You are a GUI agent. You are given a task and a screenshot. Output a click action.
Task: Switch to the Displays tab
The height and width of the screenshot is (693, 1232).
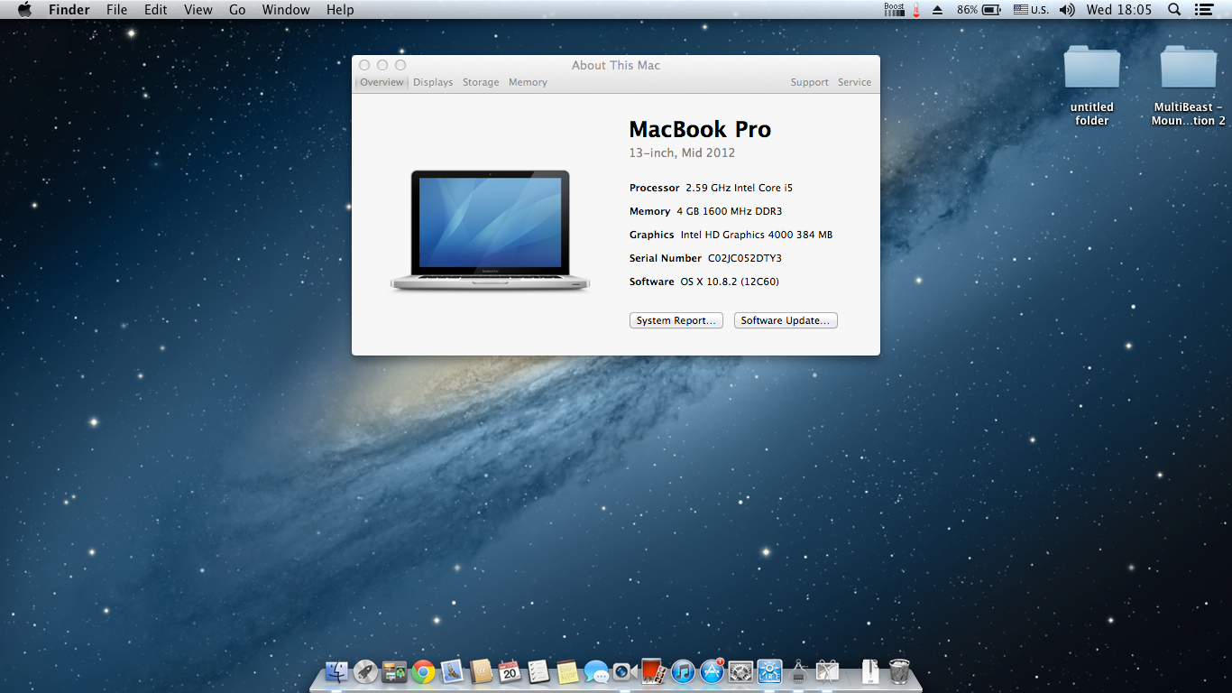click(433, 82)
